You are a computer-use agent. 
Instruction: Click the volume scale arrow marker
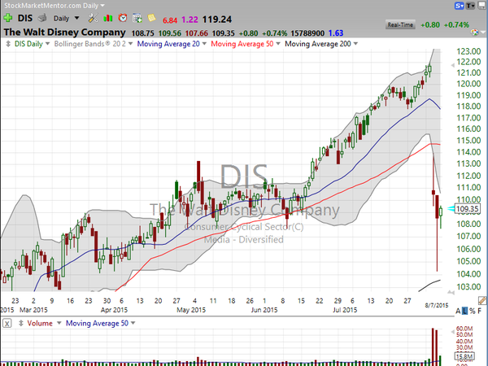coord(453,332)
